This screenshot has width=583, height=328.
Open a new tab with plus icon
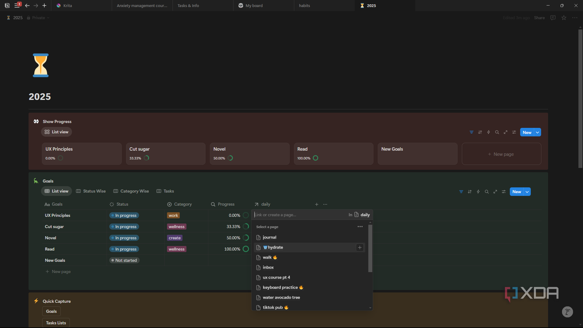point(44,5)
